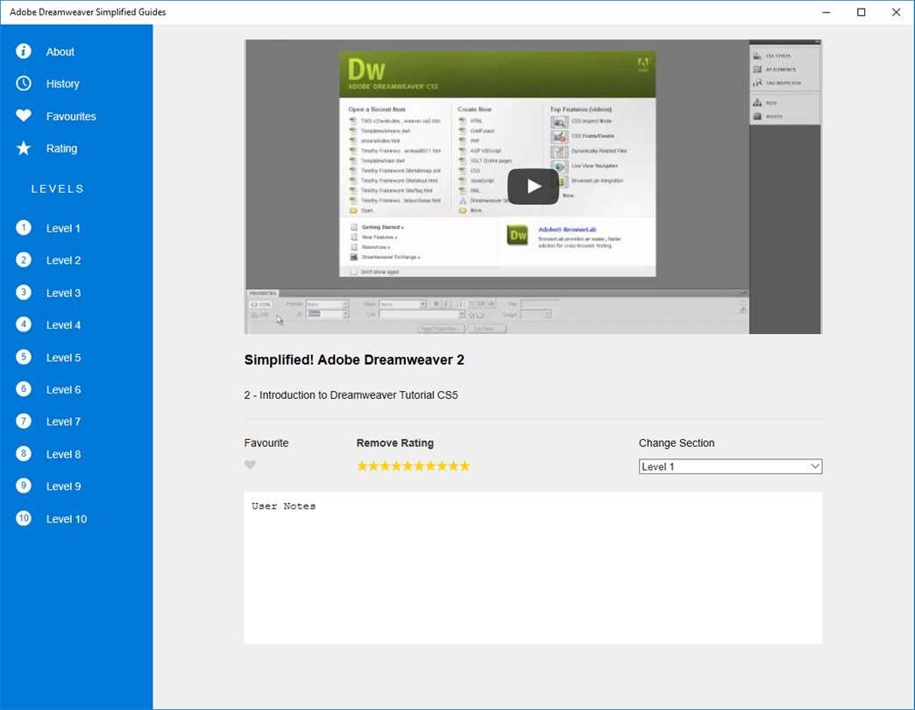Open the Change Section Level 1 dropdown
The height and width of the screenshot is (710, 915).
point(730,466)
